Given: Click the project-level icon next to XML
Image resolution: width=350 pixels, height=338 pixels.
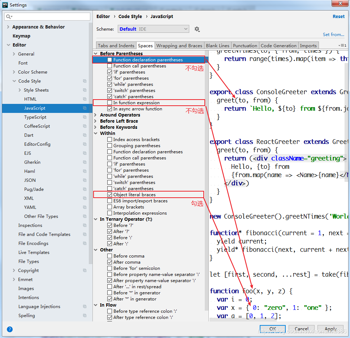Looking at the screenshot, I should (x=85, y=198).
